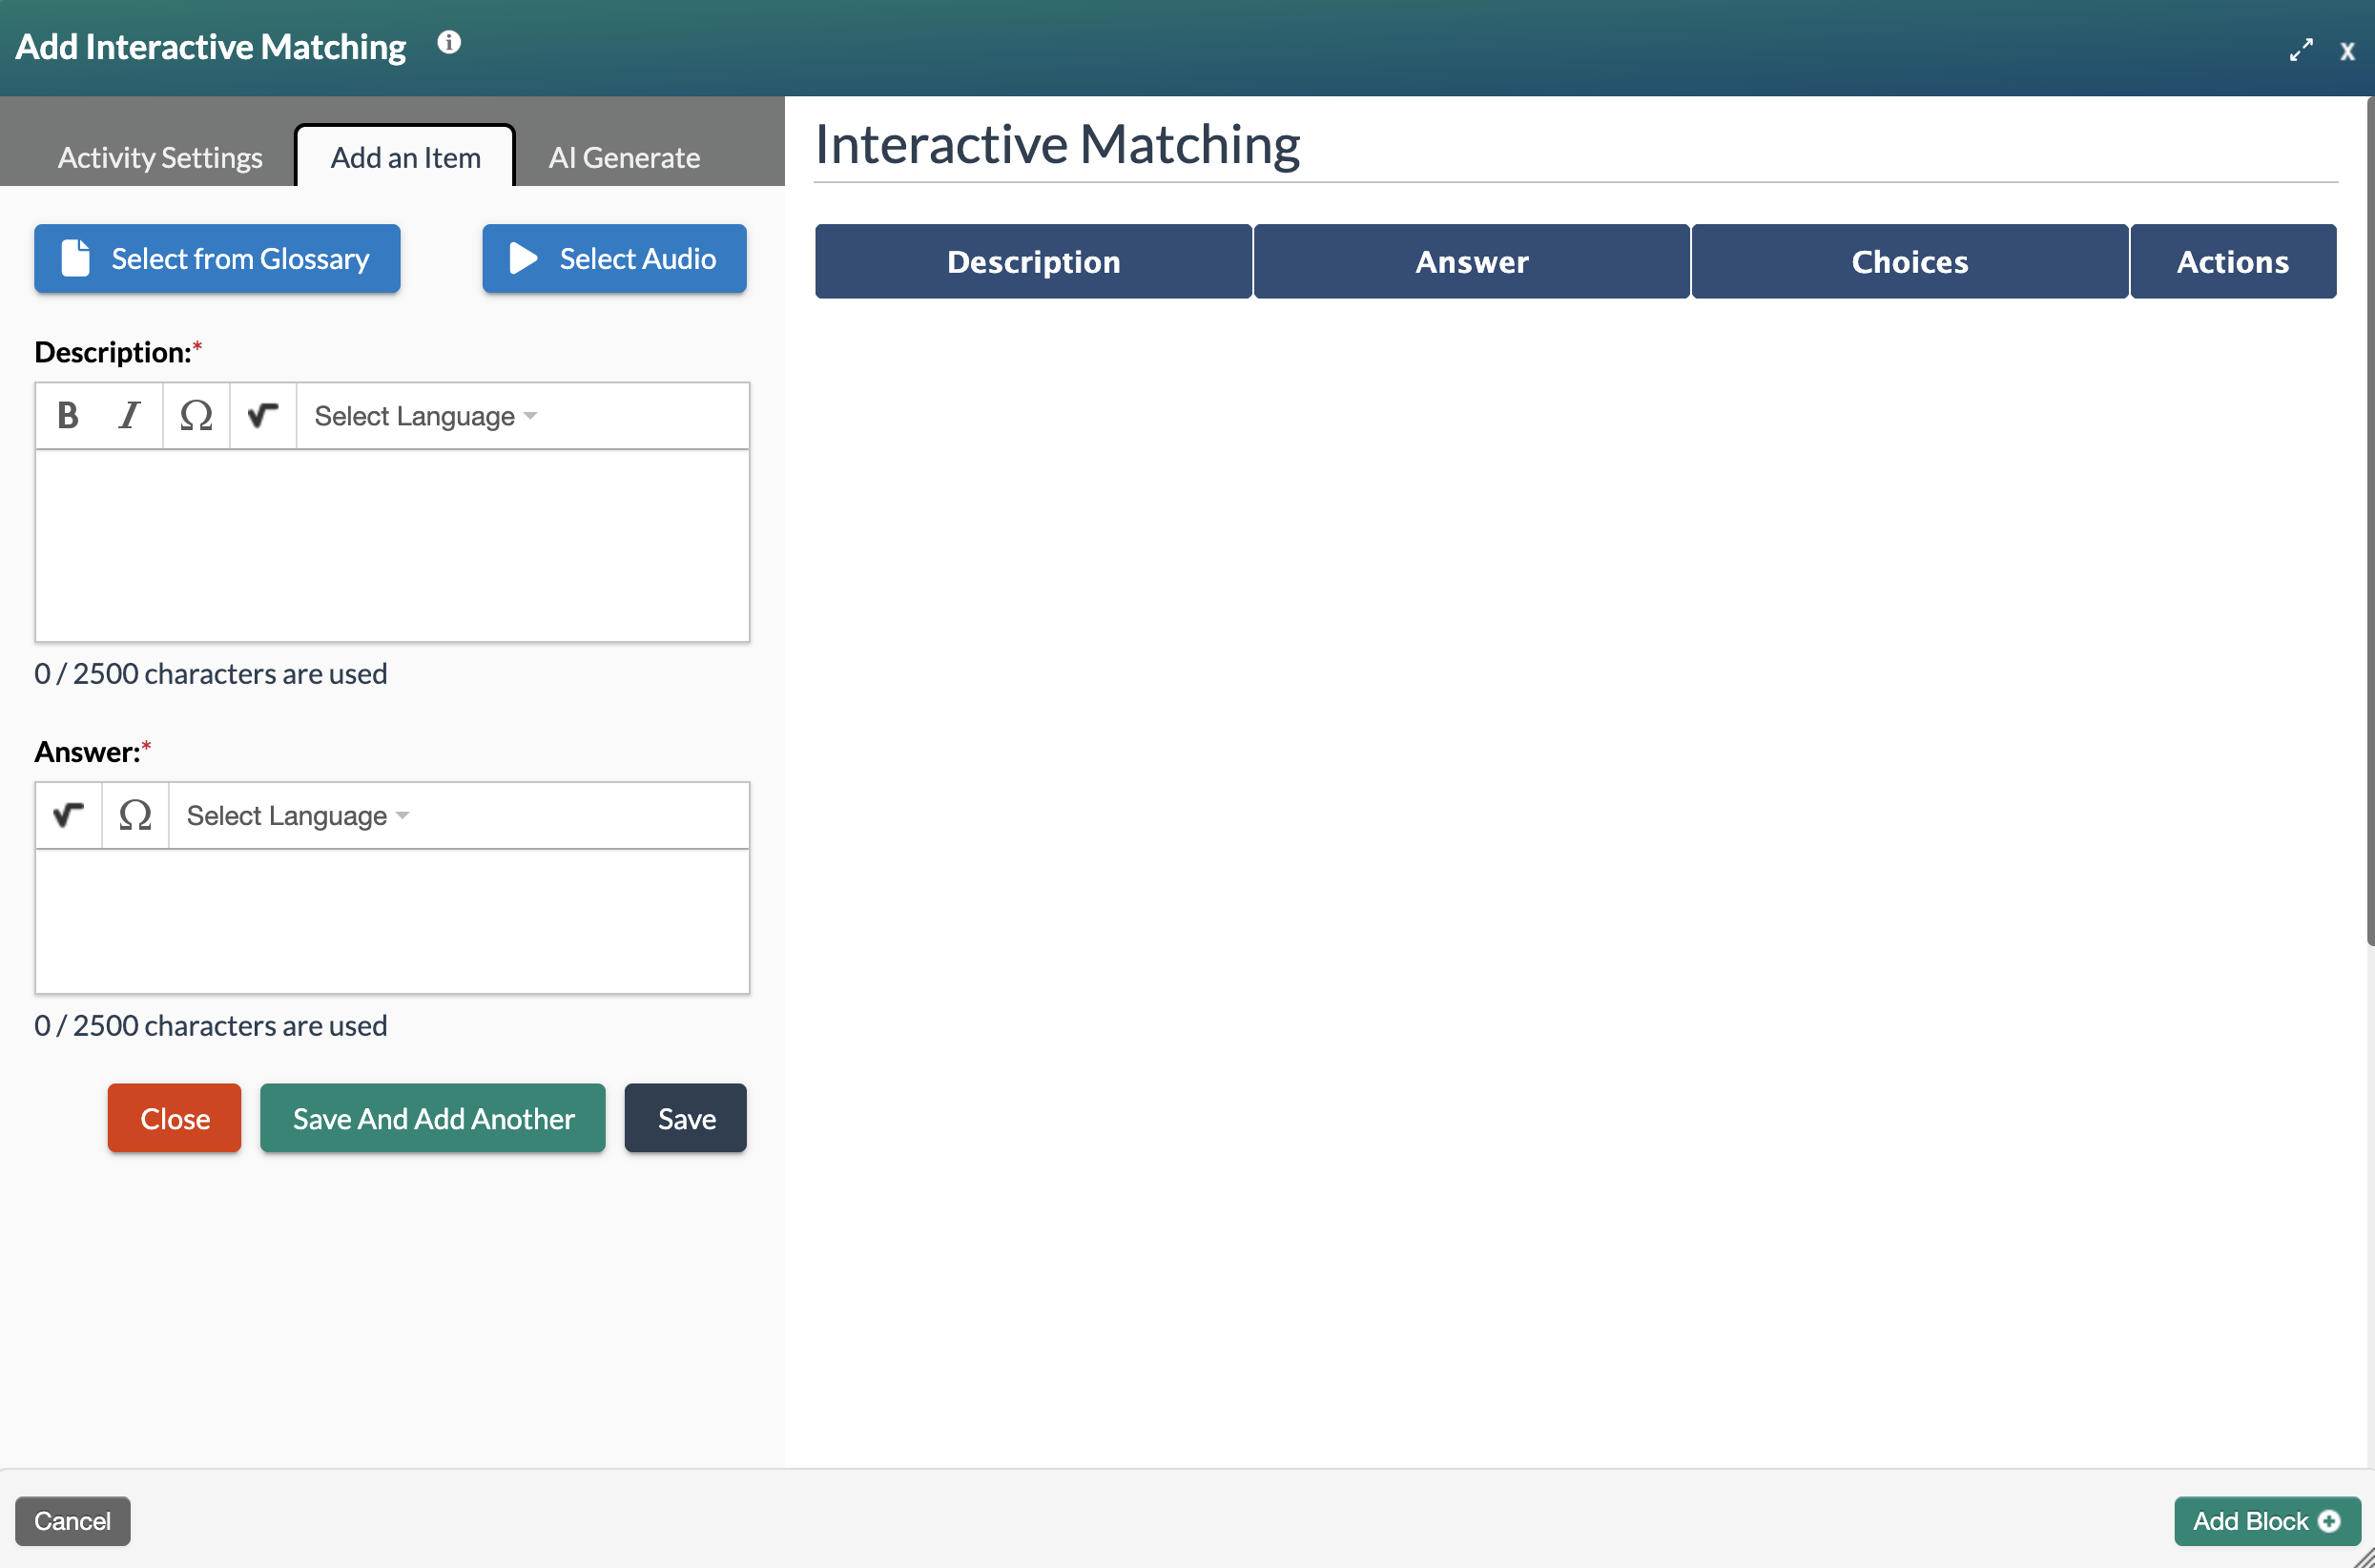Image resolution: width=2375 pixels, height=1568 pixels.
Task: Open the Answer's Select Language dropdown
Action: [x=297, y=815]
